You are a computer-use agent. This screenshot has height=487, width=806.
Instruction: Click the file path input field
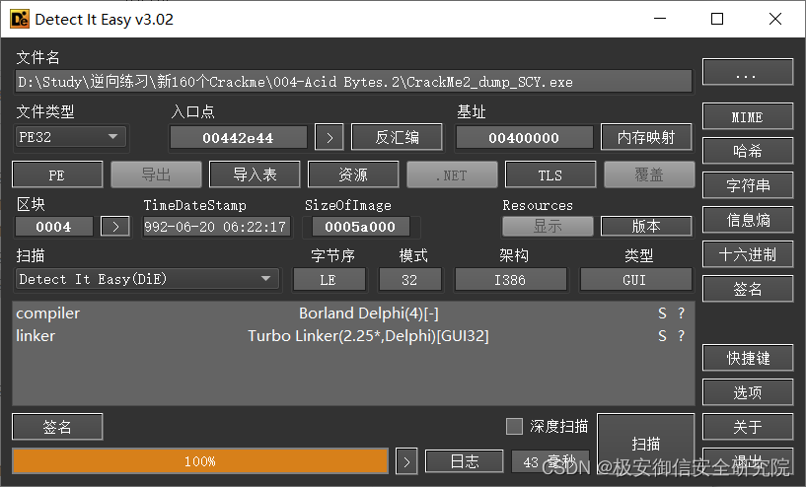pyautogui.click(x=353, y=82)
